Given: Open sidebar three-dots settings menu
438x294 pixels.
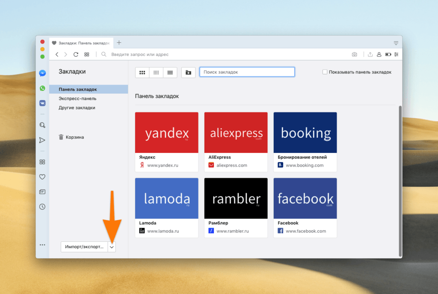Looking at the screenshot, I should pyautogui.click(x=42, y=245).
